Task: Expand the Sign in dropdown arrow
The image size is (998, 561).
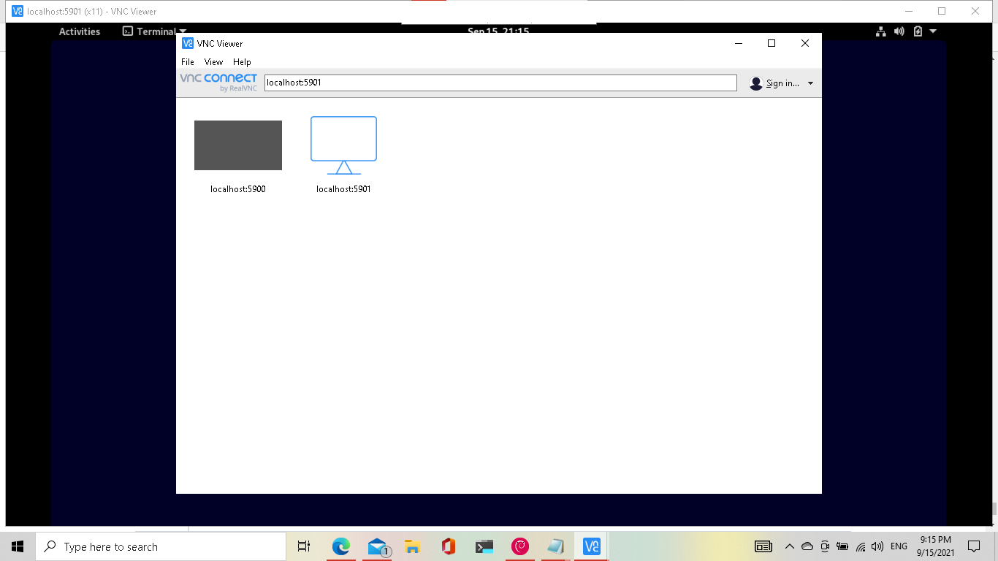Action: point(811,83)
